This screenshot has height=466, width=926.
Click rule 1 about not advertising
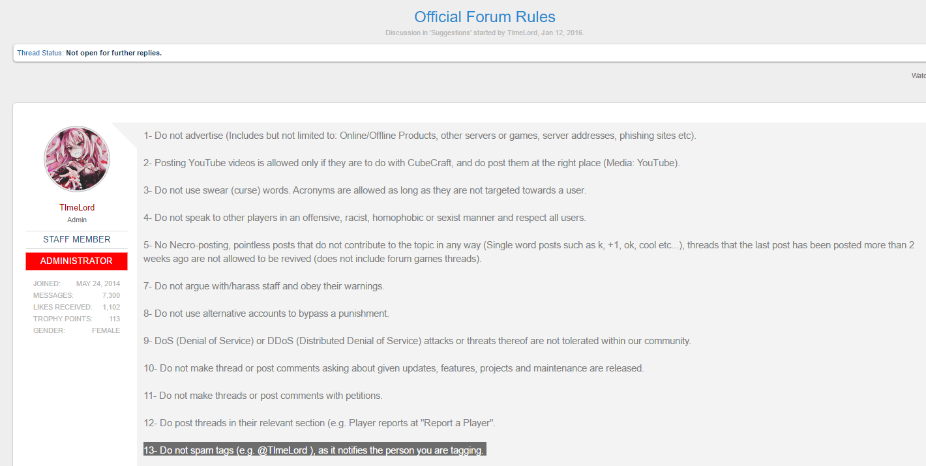pyautogui.click(x=420, y=136)
